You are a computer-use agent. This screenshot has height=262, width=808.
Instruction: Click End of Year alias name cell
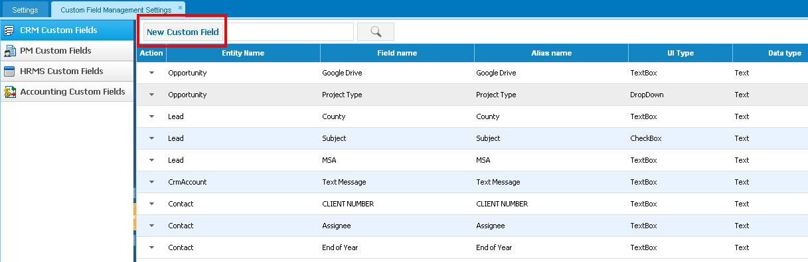tap(551, 247)
